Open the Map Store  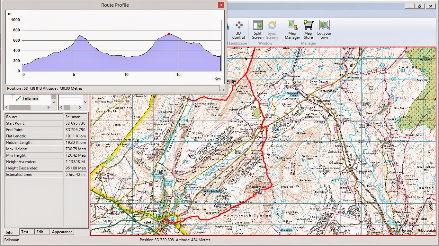(308, 30)
